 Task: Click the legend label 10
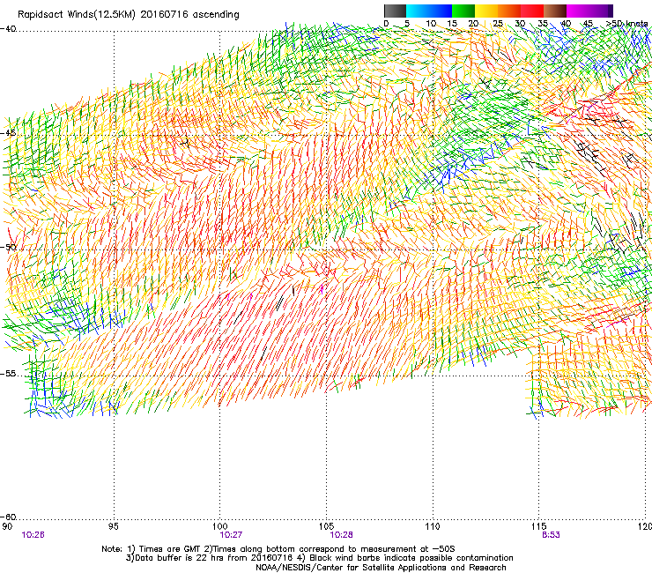431,24
